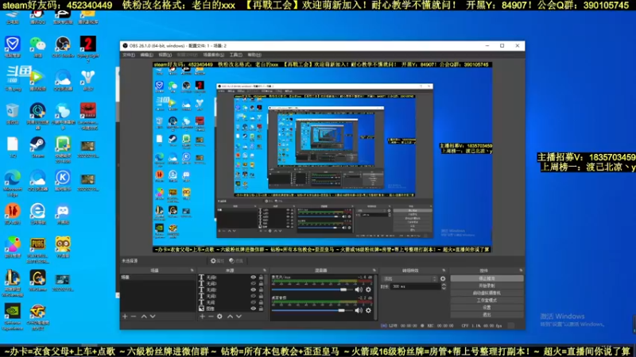Open the 淡出 transition dropdown
The height and width of the screenshot is (357, 636).
[x=409, y=279]
